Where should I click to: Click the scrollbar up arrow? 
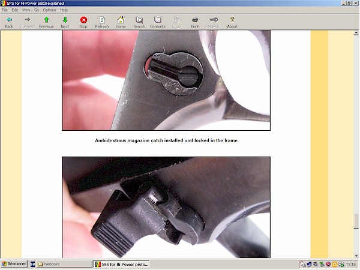click(x=356, y=33)
